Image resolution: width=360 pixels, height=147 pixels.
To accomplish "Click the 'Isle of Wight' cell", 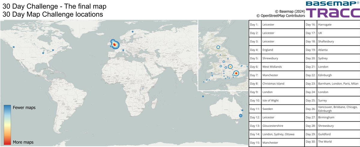I will (282, 100).
